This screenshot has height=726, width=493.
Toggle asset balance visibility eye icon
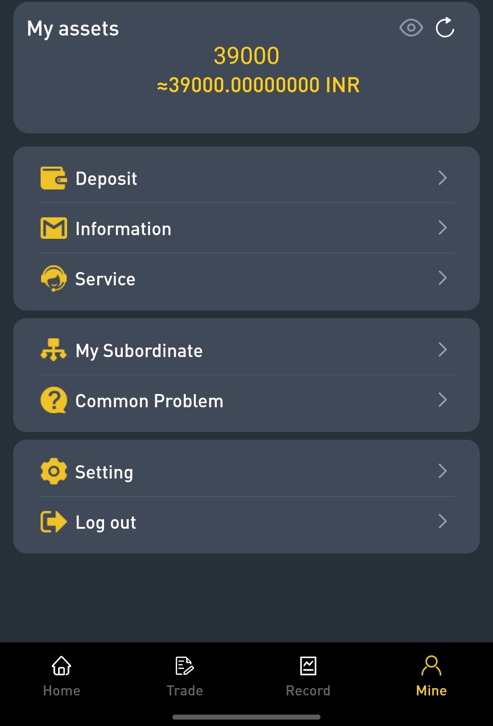pyautogui.click(x=411, y=28)
